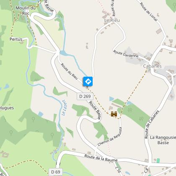Select the D 69 road shield

click(x=56, y=172)
